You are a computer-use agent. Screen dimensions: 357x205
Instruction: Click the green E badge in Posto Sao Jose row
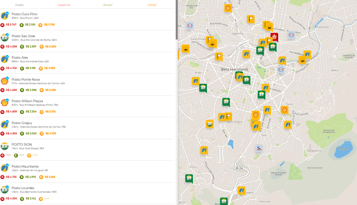(x=22, y=47)
